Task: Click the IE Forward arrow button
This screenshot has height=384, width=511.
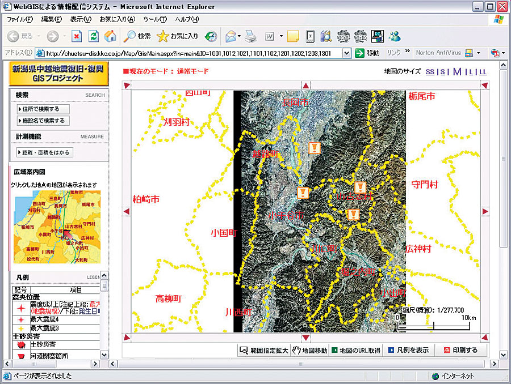Action: coord(52,36)
